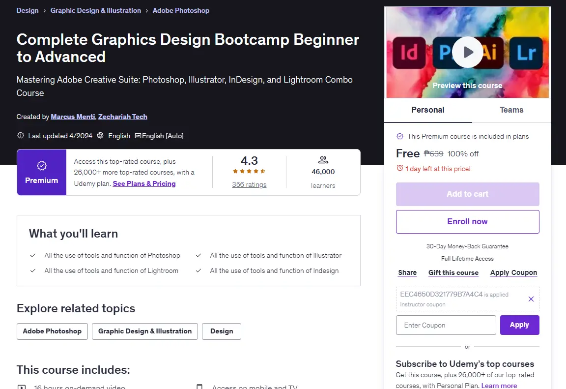Click the '30-Day Money-Back Guarantee' text
Screen dimensions: 566x389
pos(467,246)
